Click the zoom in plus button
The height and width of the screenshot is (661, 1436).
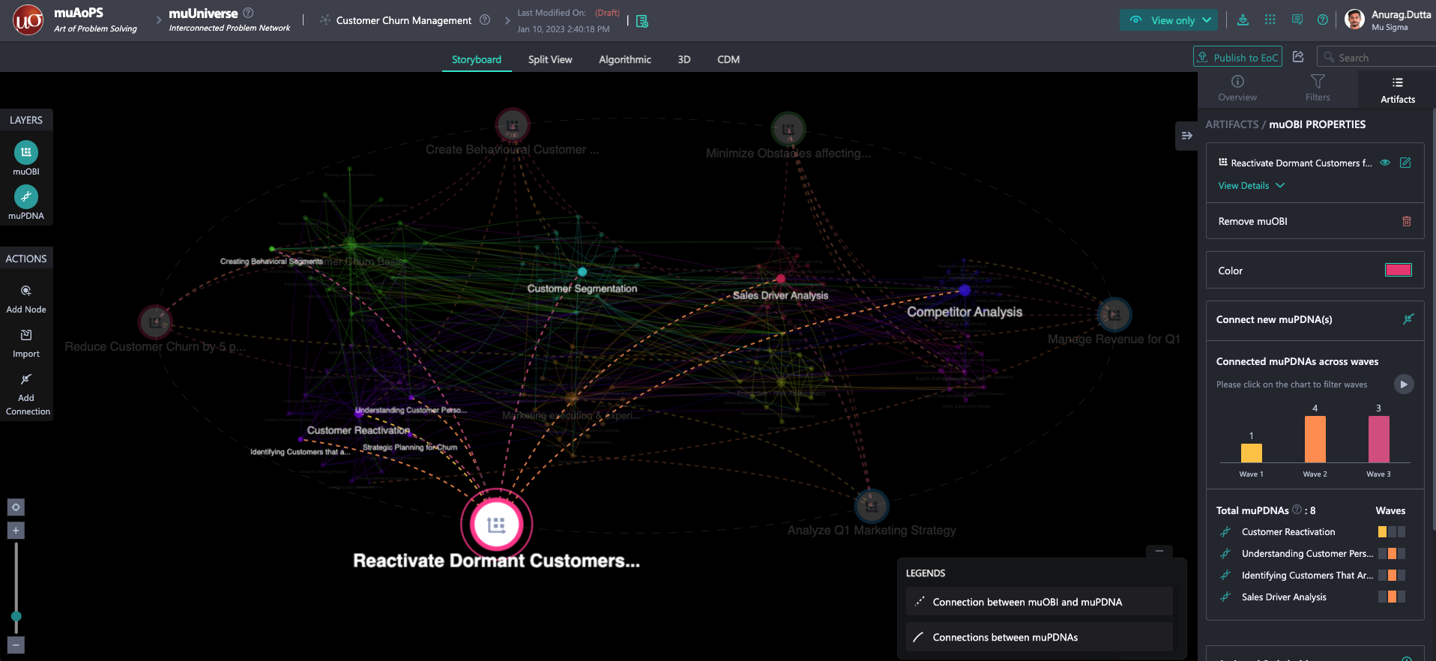16,531
